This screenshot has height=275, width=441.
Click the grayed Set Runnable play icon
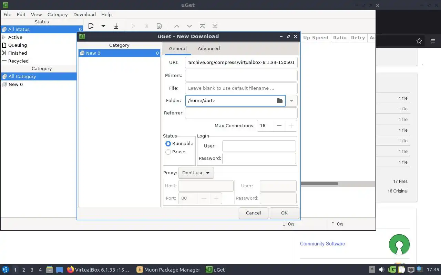(133, 26)
